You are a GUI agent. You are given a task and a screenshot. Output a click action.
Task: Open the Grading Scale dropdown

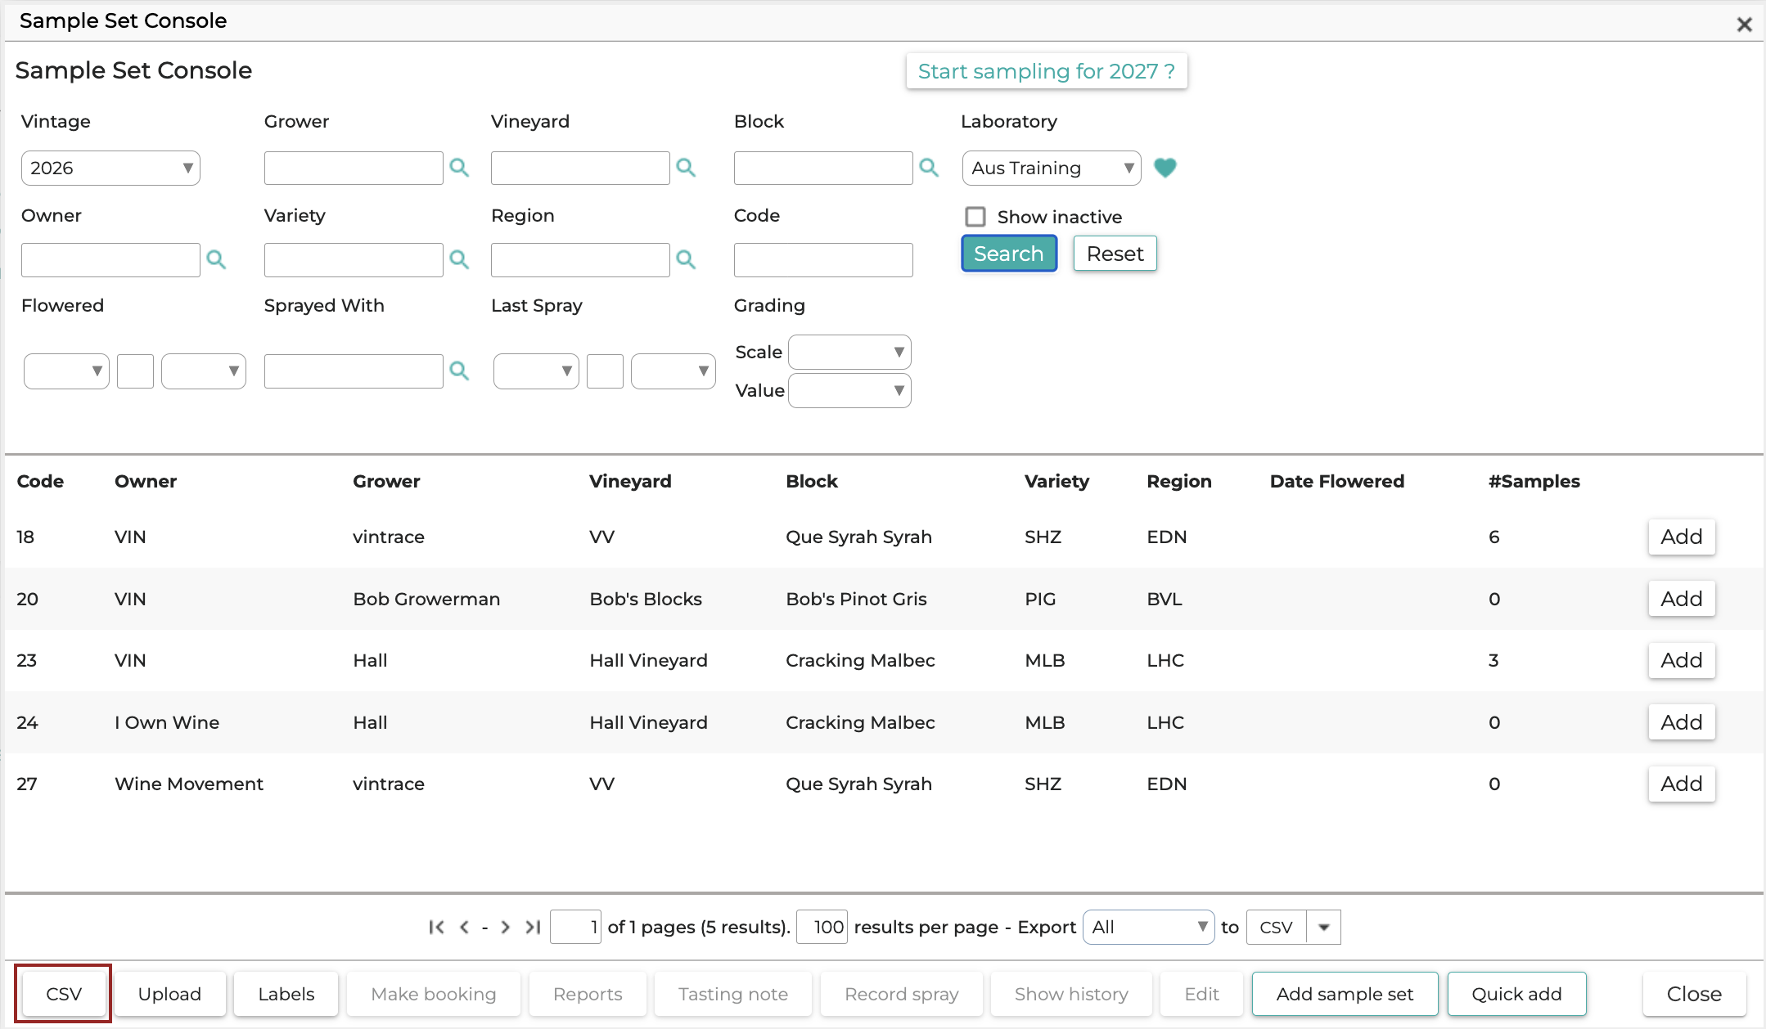tap(849, 352)
